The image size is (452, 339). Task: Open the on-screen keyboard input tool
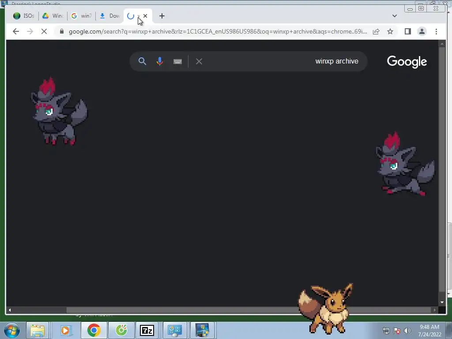click(177, 61)
